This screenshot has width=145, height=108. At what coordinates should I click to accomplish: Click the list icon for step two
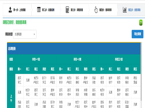[39, 10]
